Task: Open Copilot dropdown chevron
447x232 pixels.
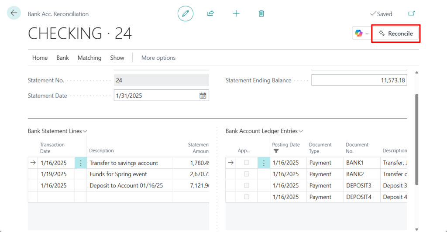Action: [x=367, y=34]
